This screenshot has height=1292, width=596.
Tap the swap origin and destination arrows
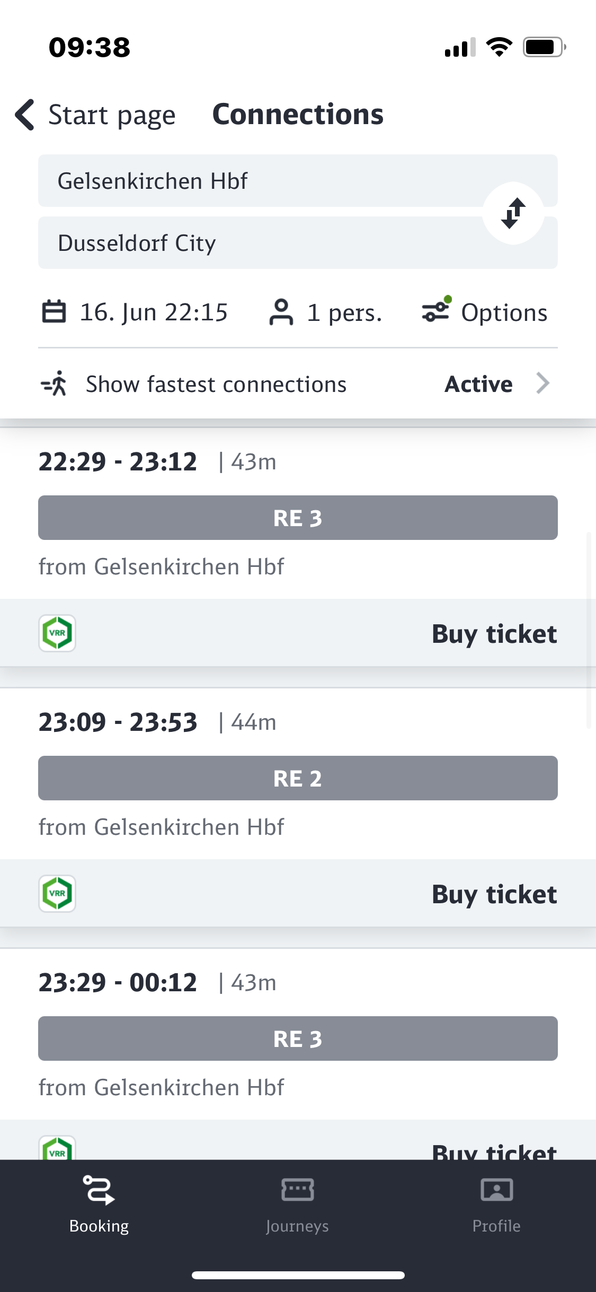(x=513, y=213)
